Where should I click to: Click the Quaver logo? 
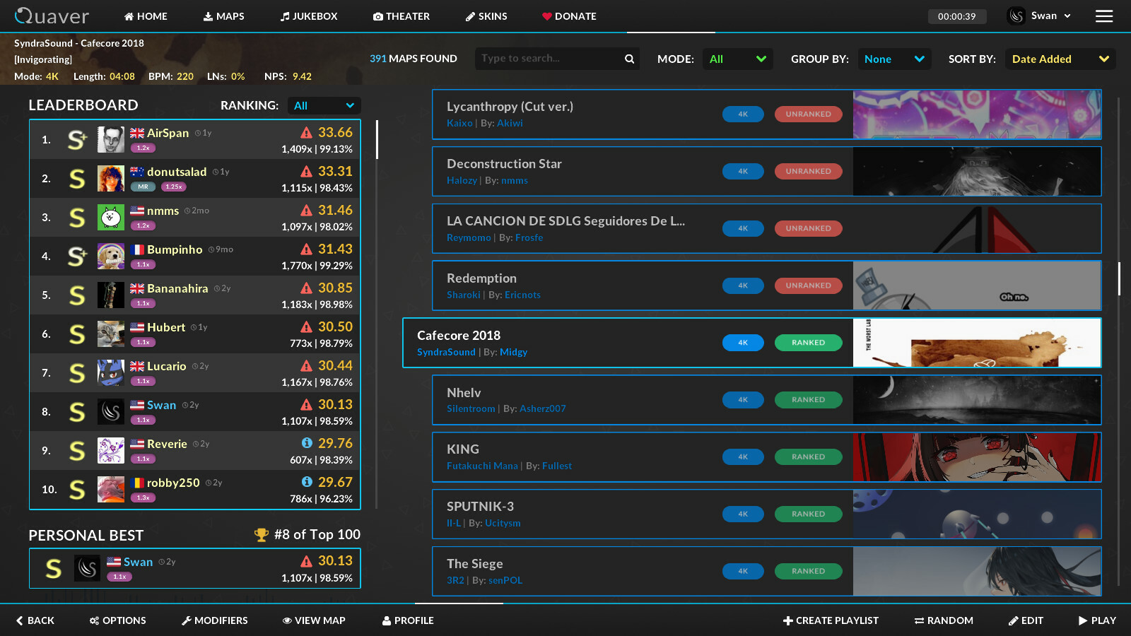(52, 16)
